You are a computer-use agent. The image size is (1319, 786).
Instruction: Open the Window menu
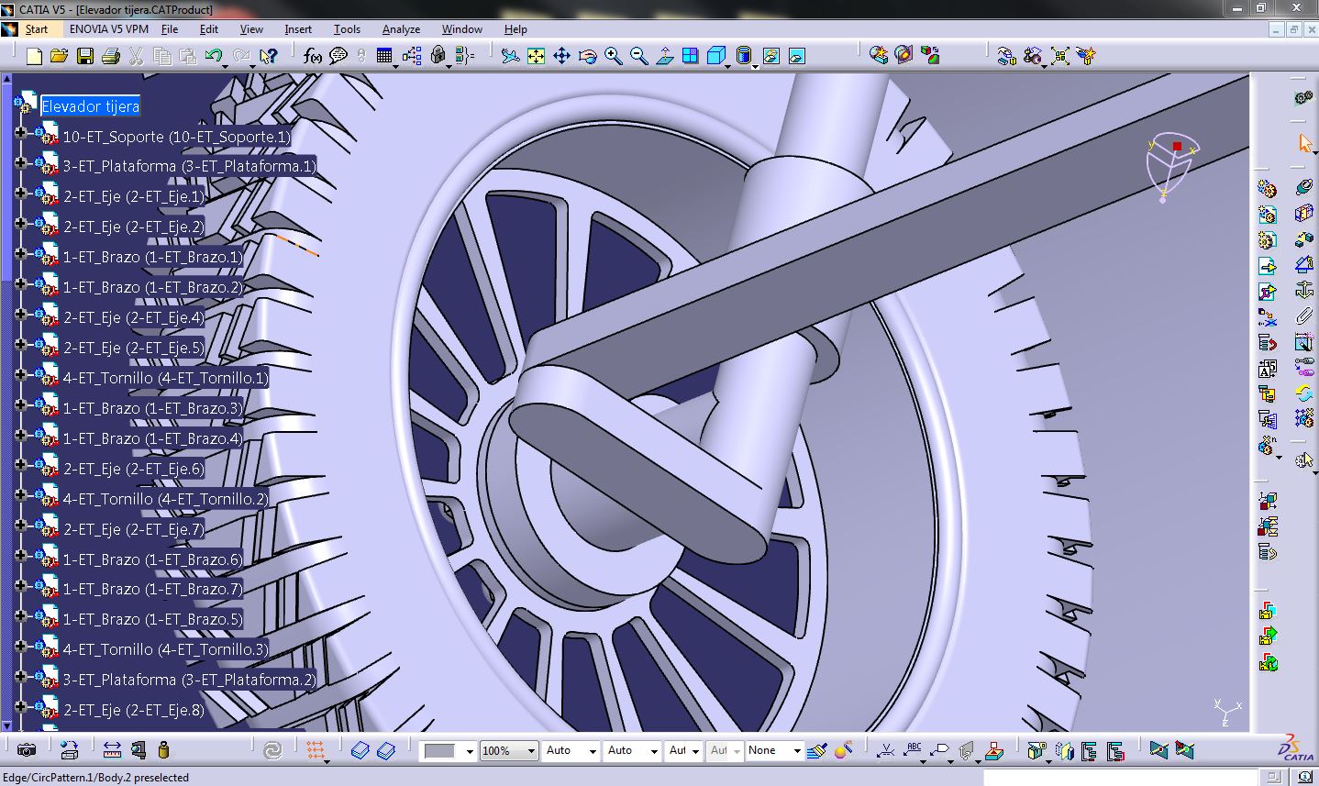coord(461,29)
